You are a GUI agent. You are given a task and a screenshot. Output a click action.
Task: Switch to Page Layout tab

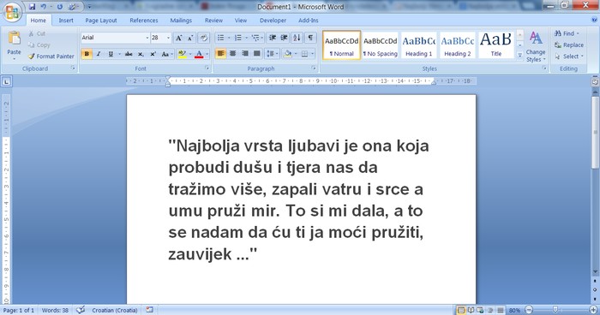click(101, 21)
